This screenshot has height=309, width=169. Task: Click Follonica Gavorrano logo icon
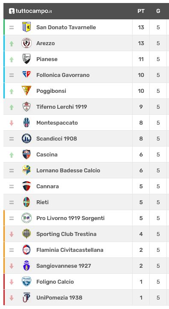[x=27, y=75]
